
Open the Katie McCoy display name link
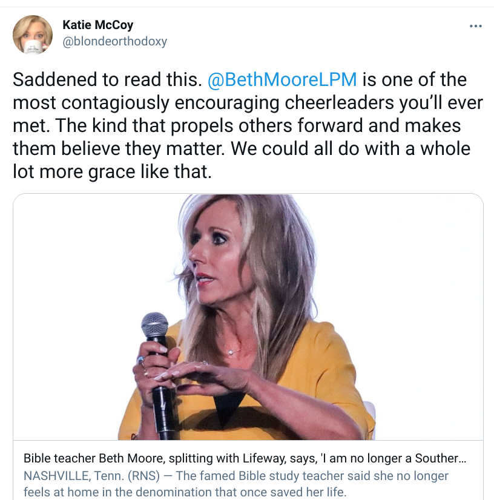[97, 25]
